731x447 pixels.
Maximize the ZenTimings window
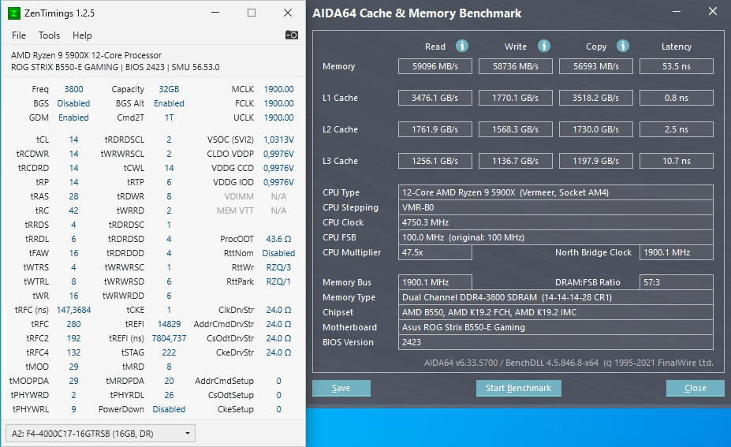pos(252,13)
